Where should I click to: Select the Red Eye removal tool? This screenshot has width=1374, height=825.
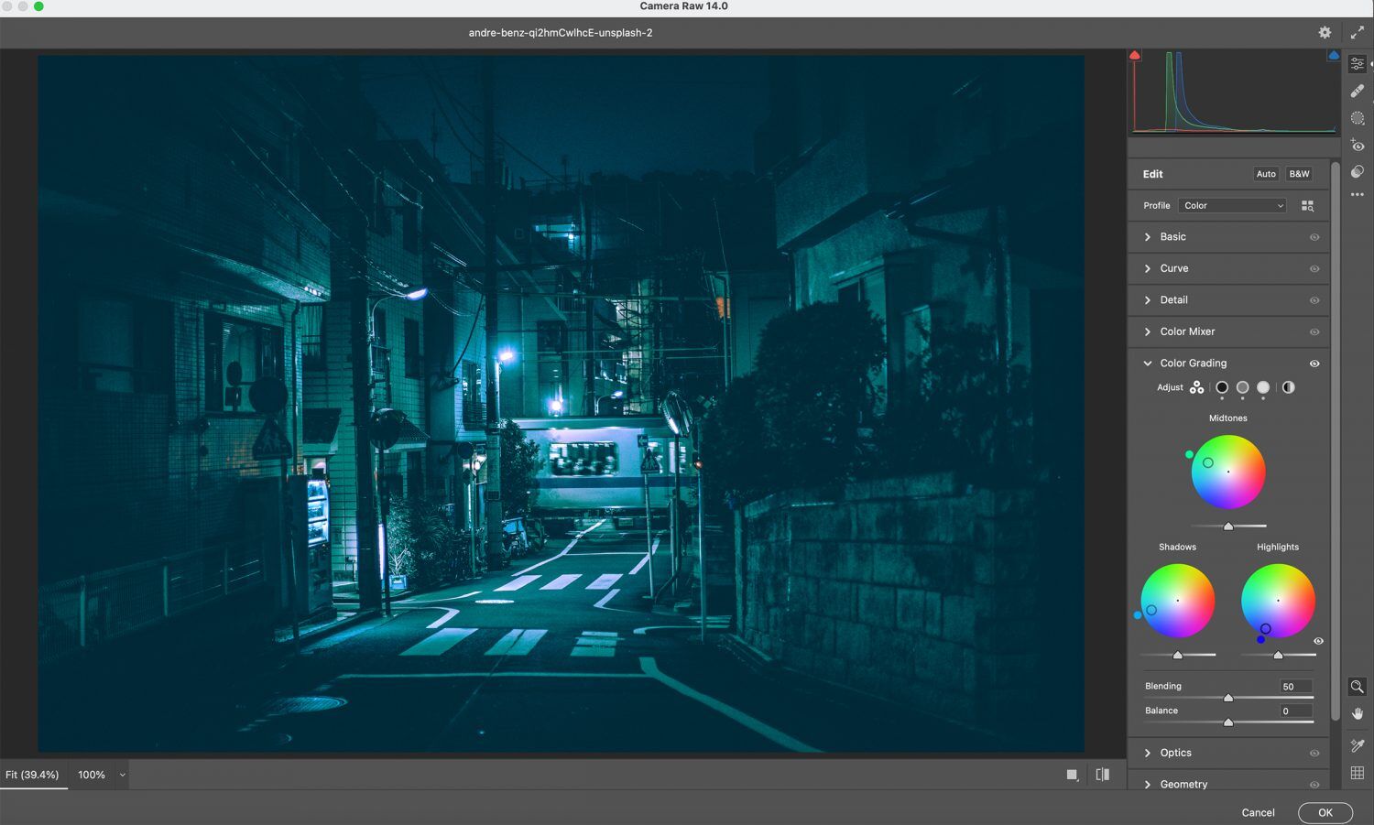point(1358,146)
